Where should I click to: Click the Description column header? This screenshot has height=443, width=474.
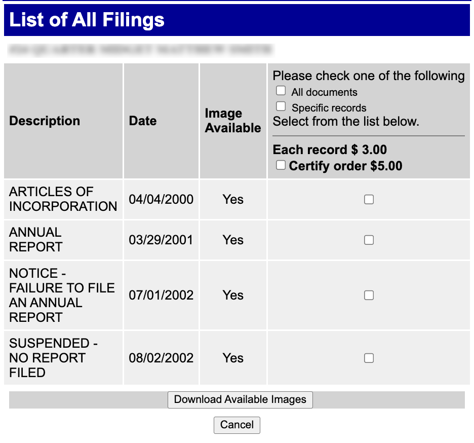[x=45, y=121]
